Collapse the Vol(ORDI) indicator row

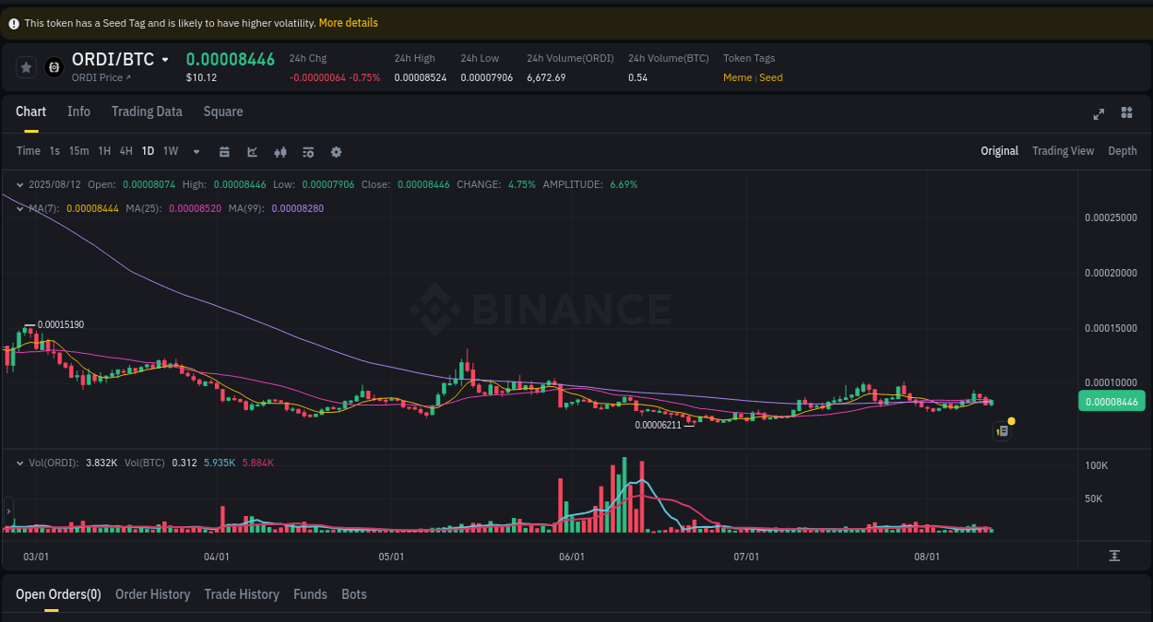(20, 464)
